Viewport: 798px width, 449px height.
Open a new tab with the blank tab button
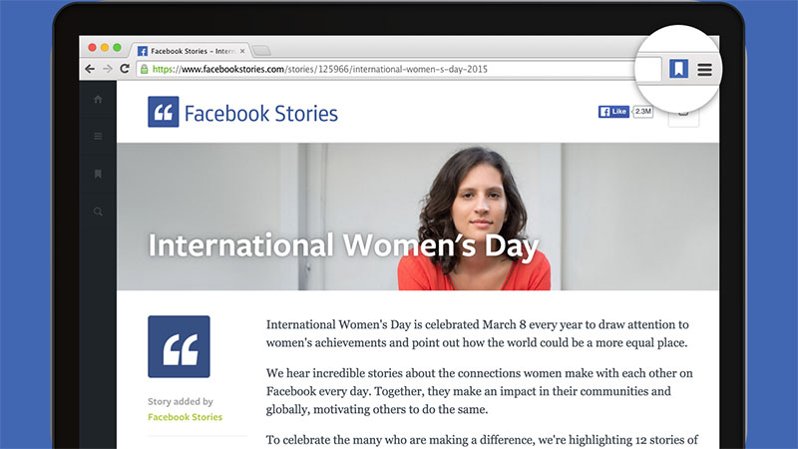(261, 51)
